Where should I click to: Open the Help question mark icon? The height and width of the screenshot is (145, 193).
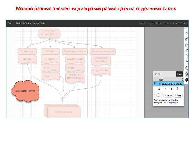pos(187,80)
